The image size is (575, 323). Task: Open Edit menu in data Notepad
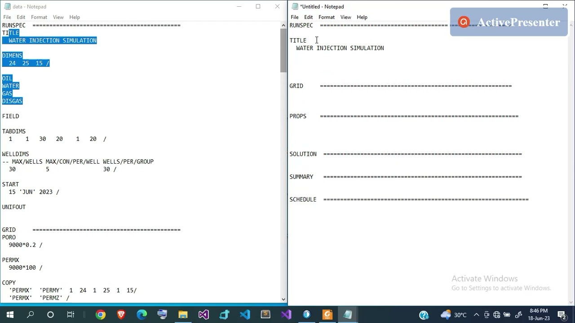(x=21, y=17)
